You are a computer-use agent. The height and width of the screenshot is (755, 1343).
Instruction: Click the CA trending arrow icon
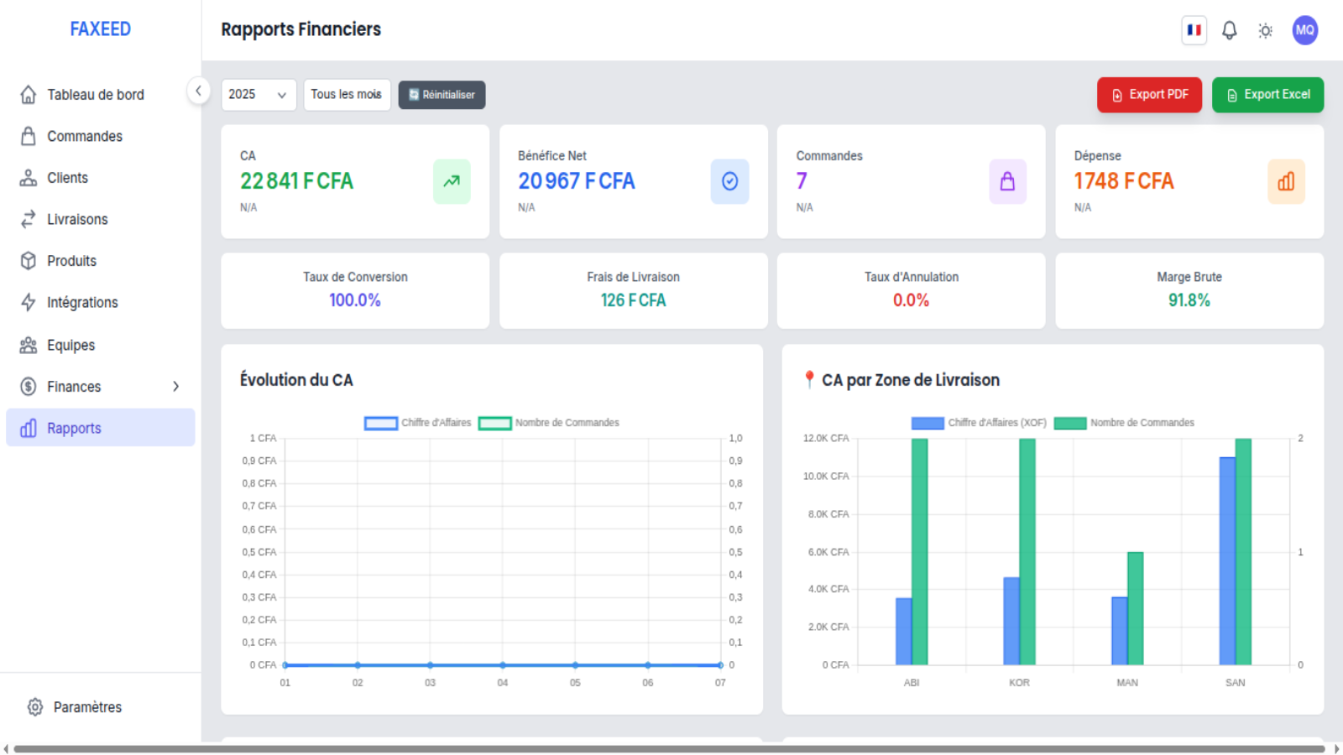coord(452,181)
